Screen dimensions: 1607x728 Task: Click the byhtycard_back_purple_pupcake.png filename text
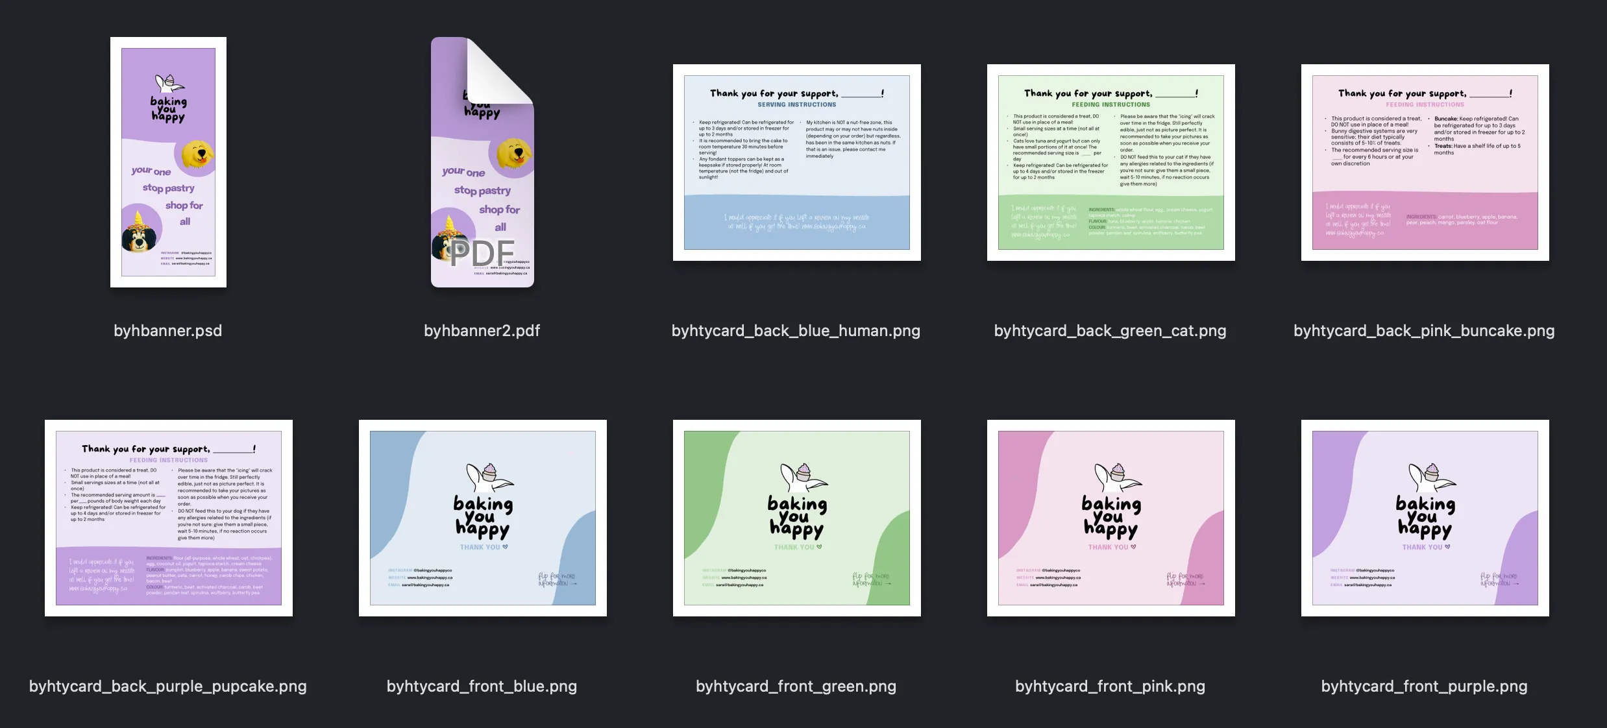168,686
